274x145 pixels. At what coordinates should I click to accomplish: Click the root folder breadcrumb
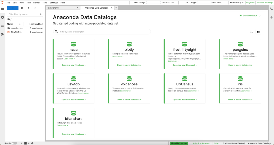click(9, 19)
